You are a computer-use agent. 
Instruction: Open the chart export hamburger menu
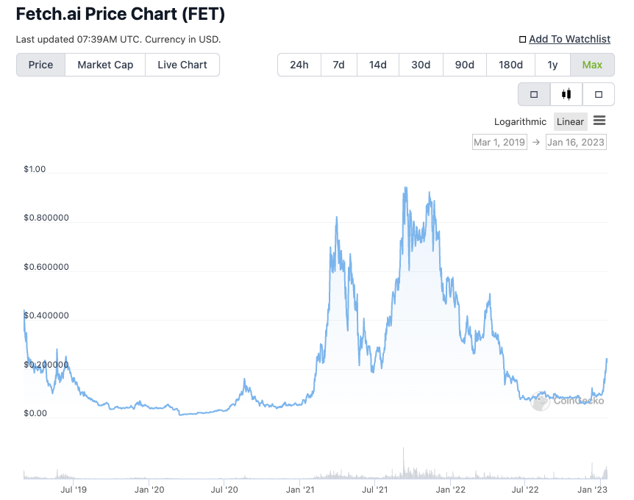[599, 121]
